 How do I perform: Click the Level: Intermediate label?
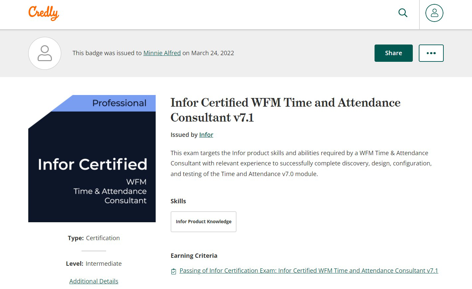pos(93,263)
